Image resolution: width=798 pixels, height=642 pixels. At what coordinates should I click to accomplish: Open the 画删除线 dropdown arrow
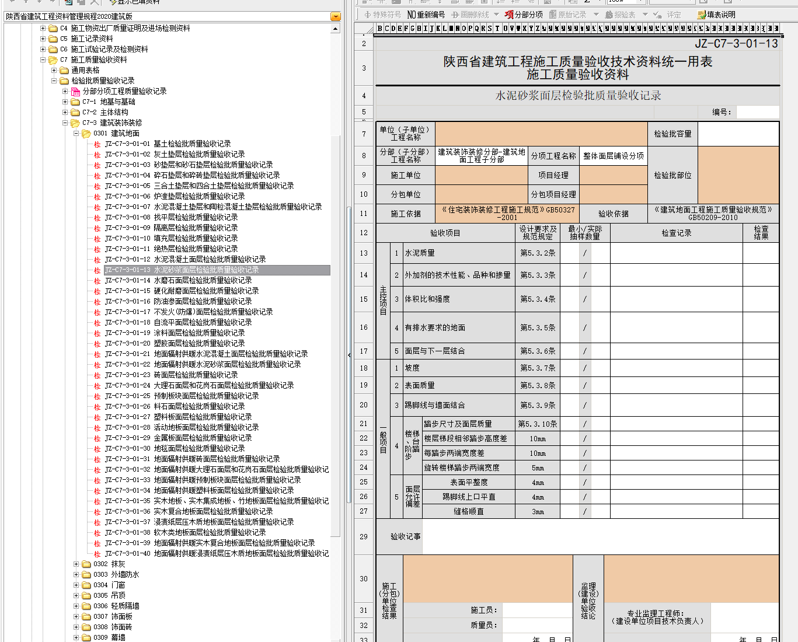[496, 15]
